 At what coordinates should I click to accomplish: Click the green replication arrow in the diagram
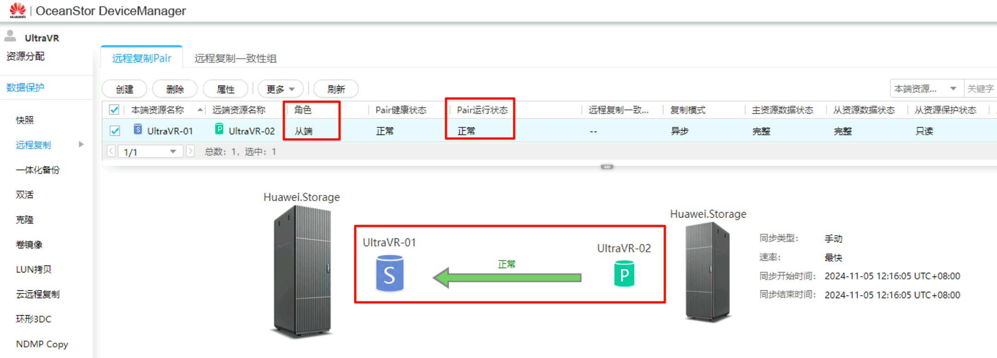[x=507, y=277]
